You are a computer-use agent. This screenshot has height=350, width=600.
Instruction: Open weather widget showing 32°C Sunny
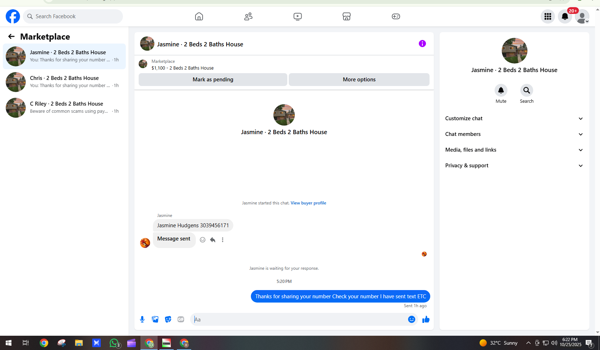click(499, 343)
